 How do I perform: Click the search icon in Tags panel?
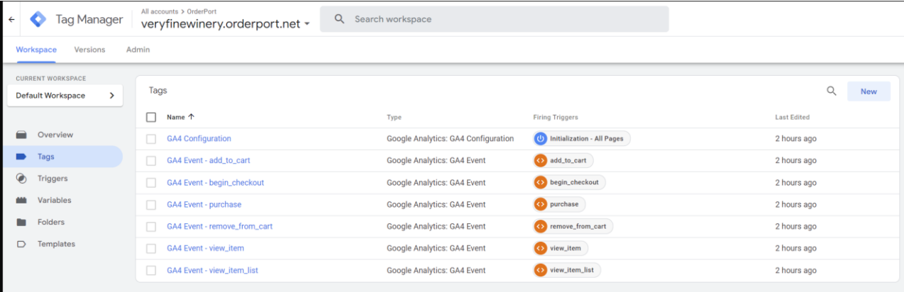[832, 91]
